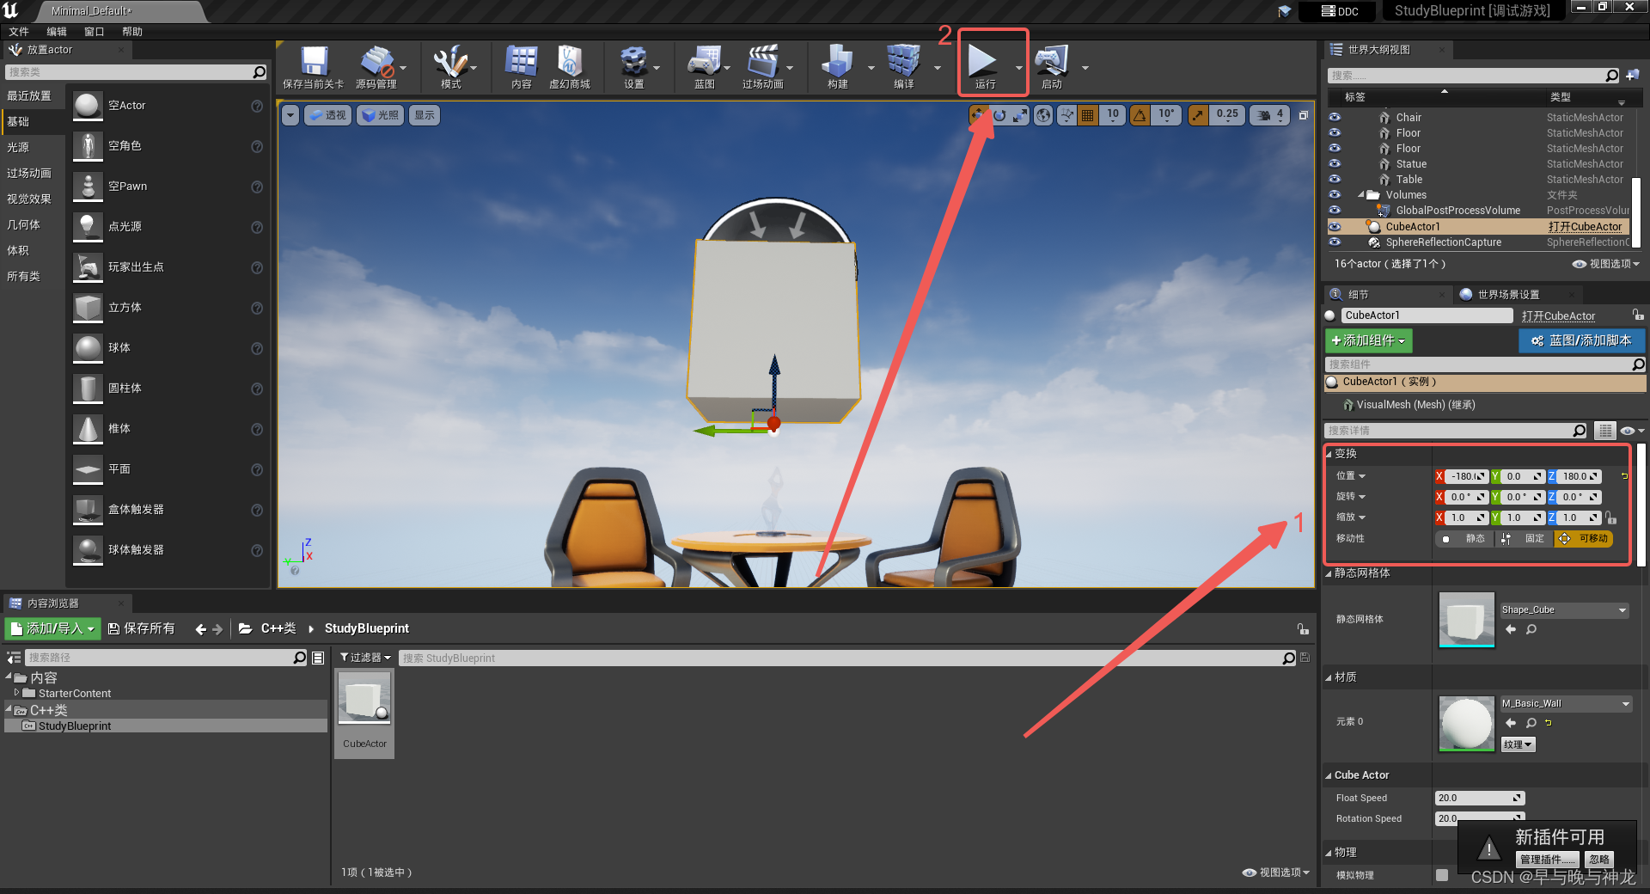The image size is (1650, 894).
Task: Click the surface snapping icon in viewport
Action: (x=1066, y=115)
